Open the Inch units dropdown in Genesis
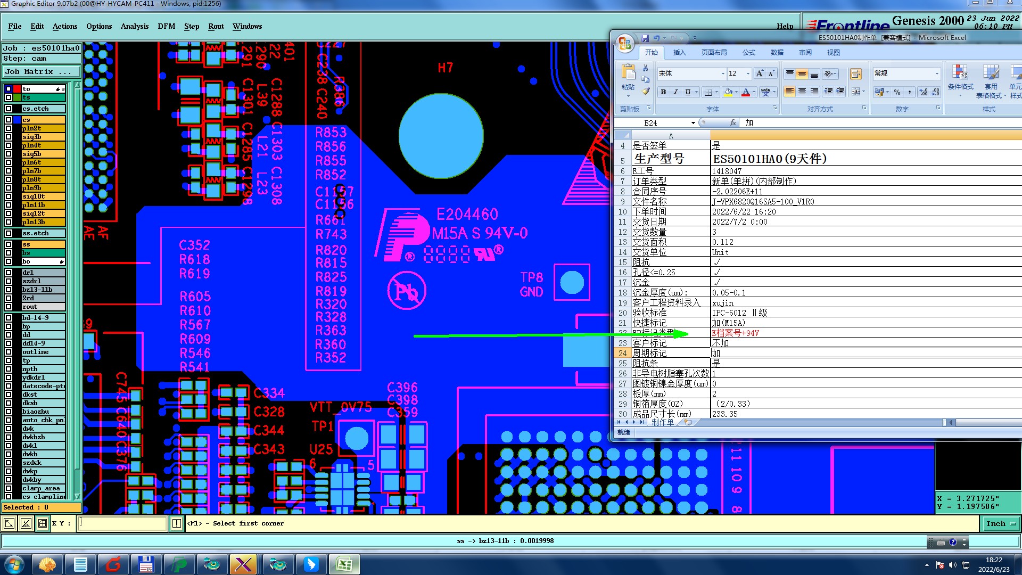 (x=1001, y=524)
